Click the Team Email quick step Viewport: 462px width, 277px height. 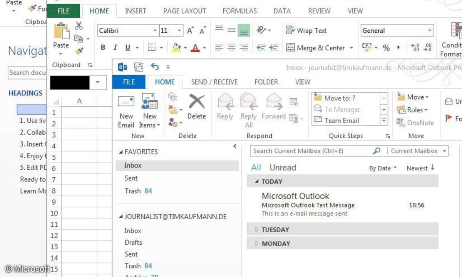346,120
